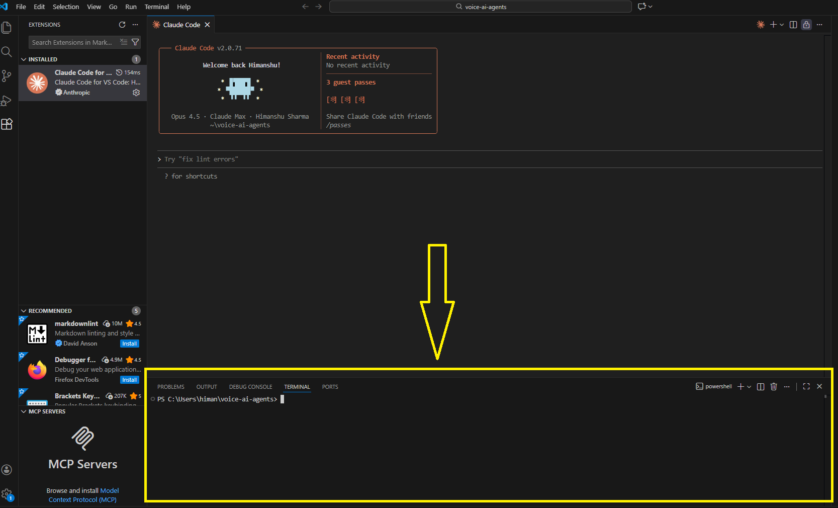Open the Anthropic publisher link
Viewport: 838px width, 508px height.
click(76, 93)
